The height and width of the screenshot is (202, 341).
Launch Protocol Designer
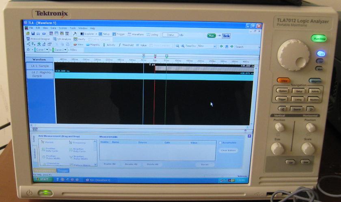38,39
